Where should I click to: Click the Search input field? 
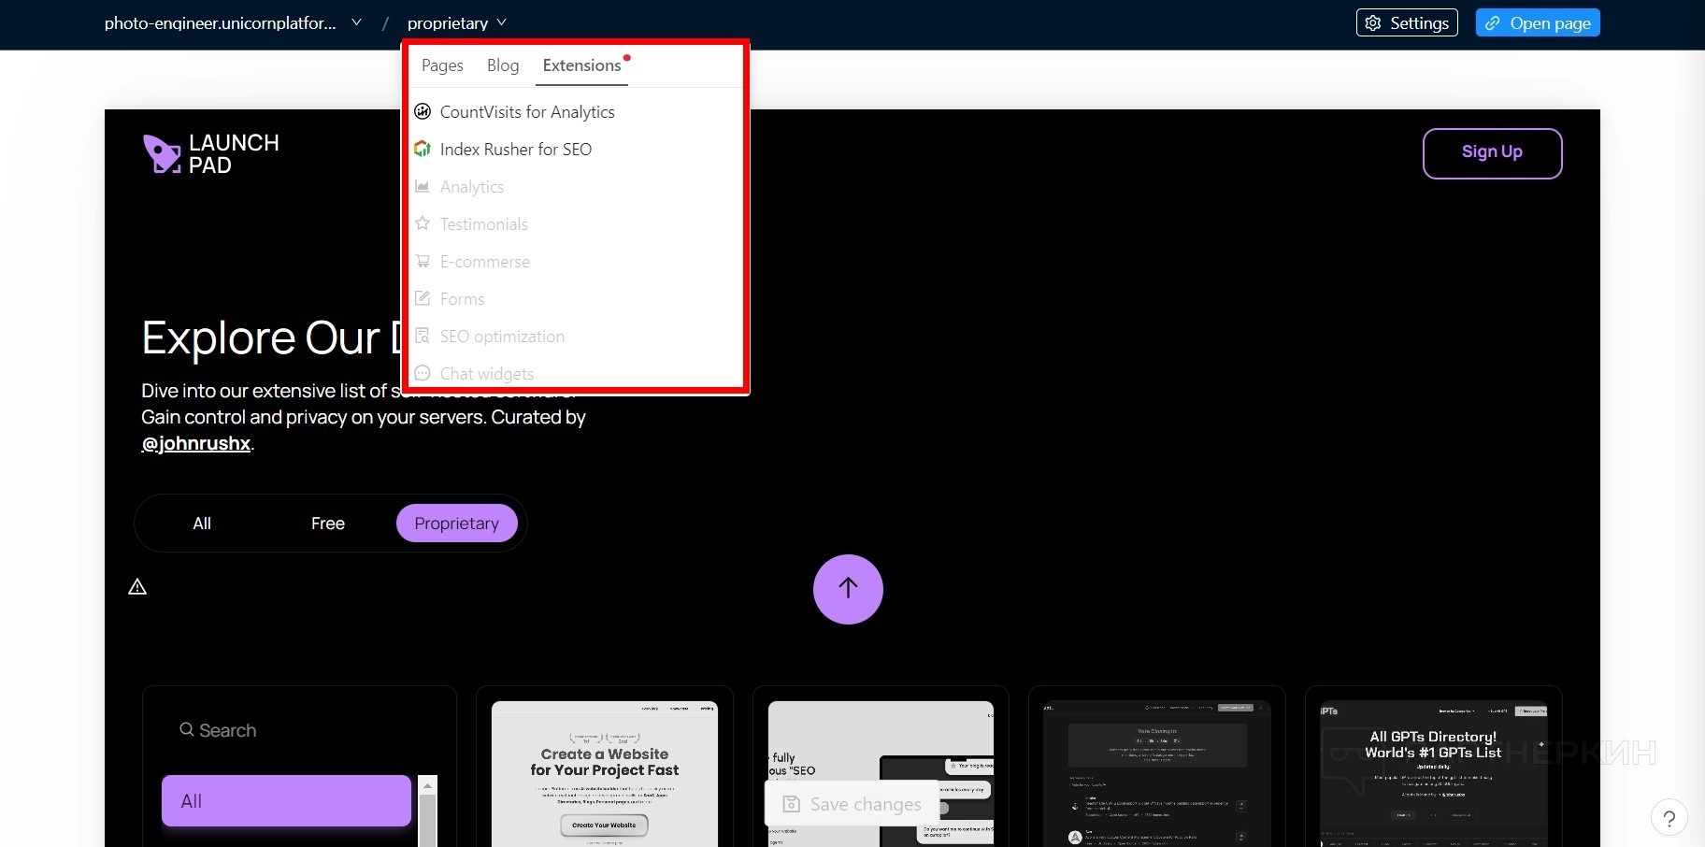(299, 730)
